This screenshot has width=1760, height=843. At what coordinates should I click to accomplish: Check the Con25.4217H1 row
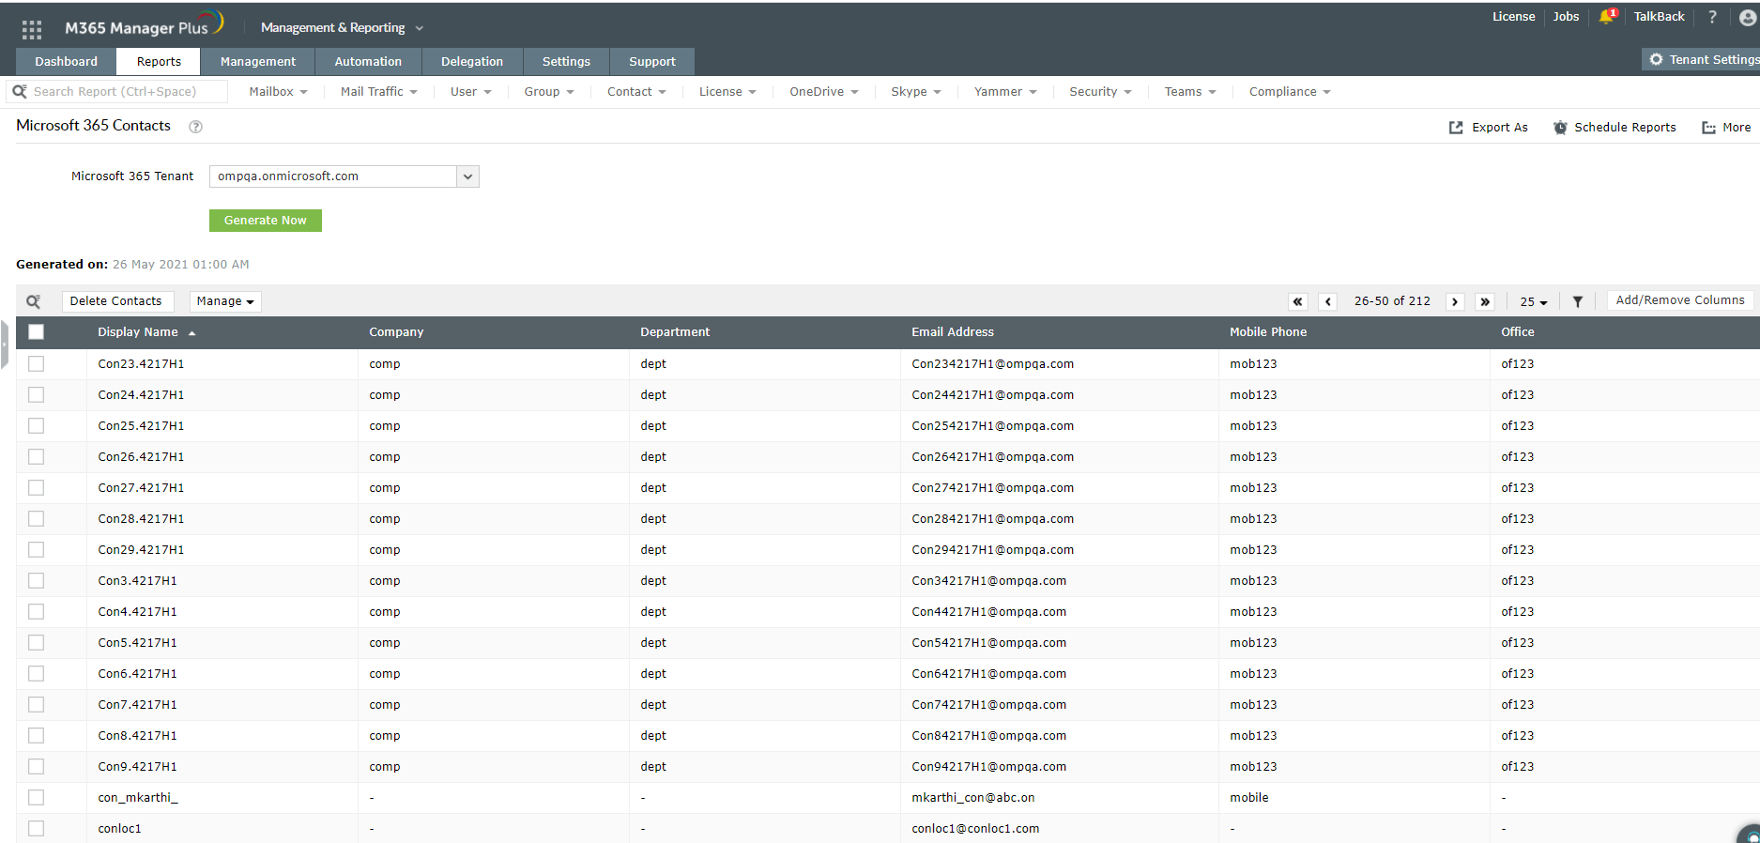tap(36, 426)
